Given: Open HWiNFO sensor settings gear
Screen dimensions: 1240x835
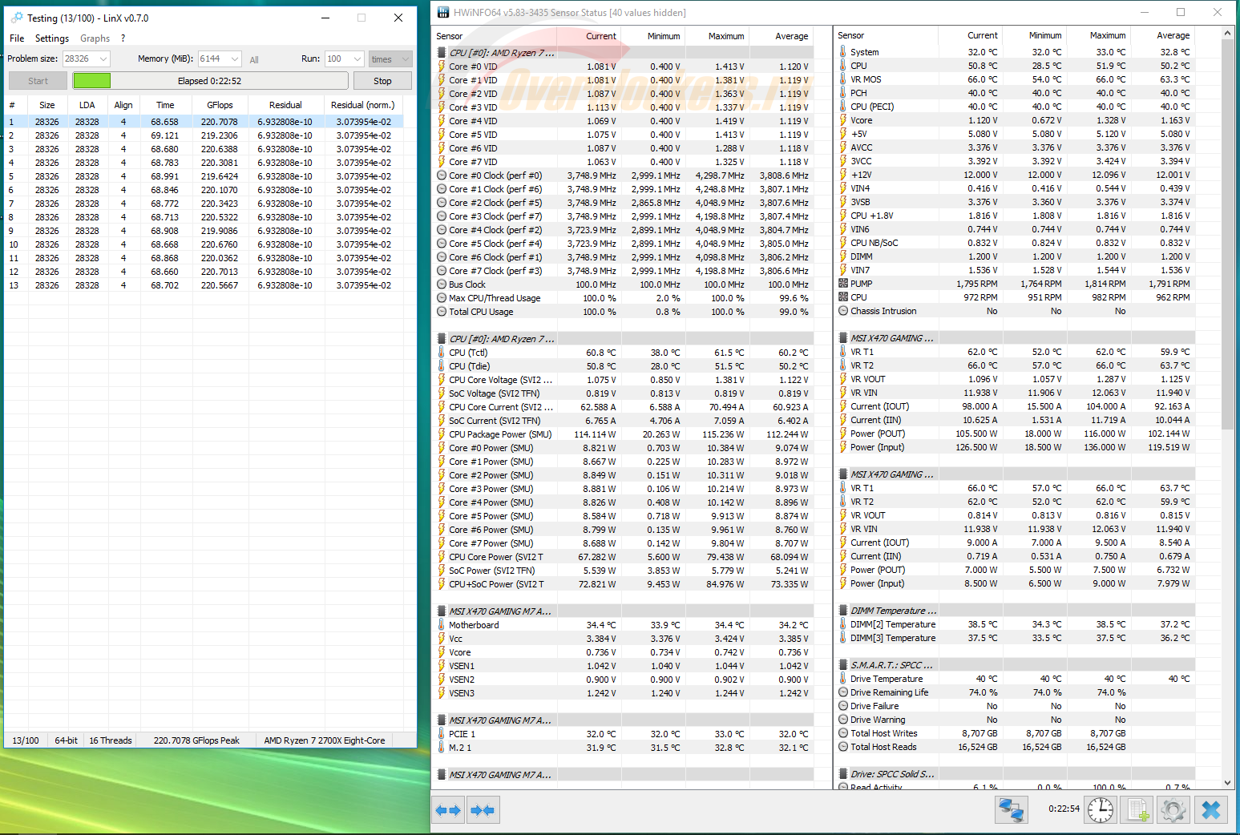Looking at the screenshot, I should (1173, 810).
